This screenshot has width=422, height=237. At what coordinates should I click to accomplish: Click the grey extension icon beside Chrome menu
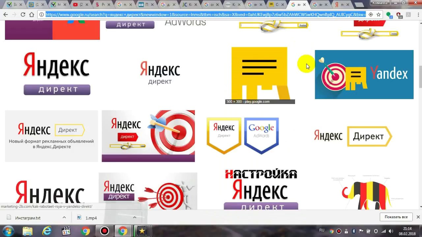tap(408, 14)
